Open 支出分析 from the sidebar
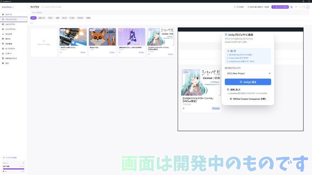Screen dimensions: 312x175 click(x=12, y=34)
